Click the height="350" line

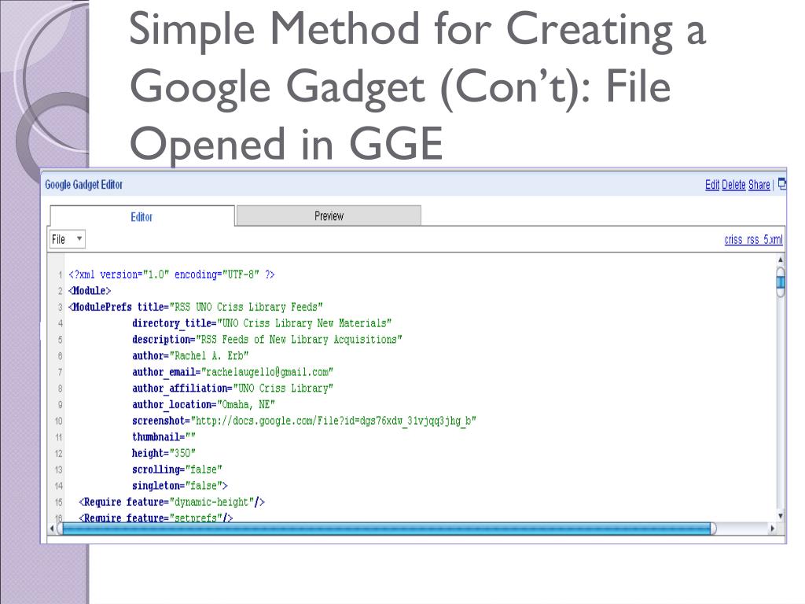pyautogui.click(x=164, y=454)
